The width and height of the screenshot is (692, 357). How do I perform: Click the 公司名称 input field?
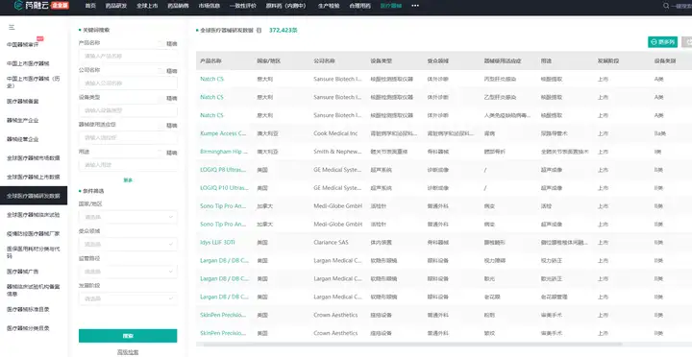(128, 83)
